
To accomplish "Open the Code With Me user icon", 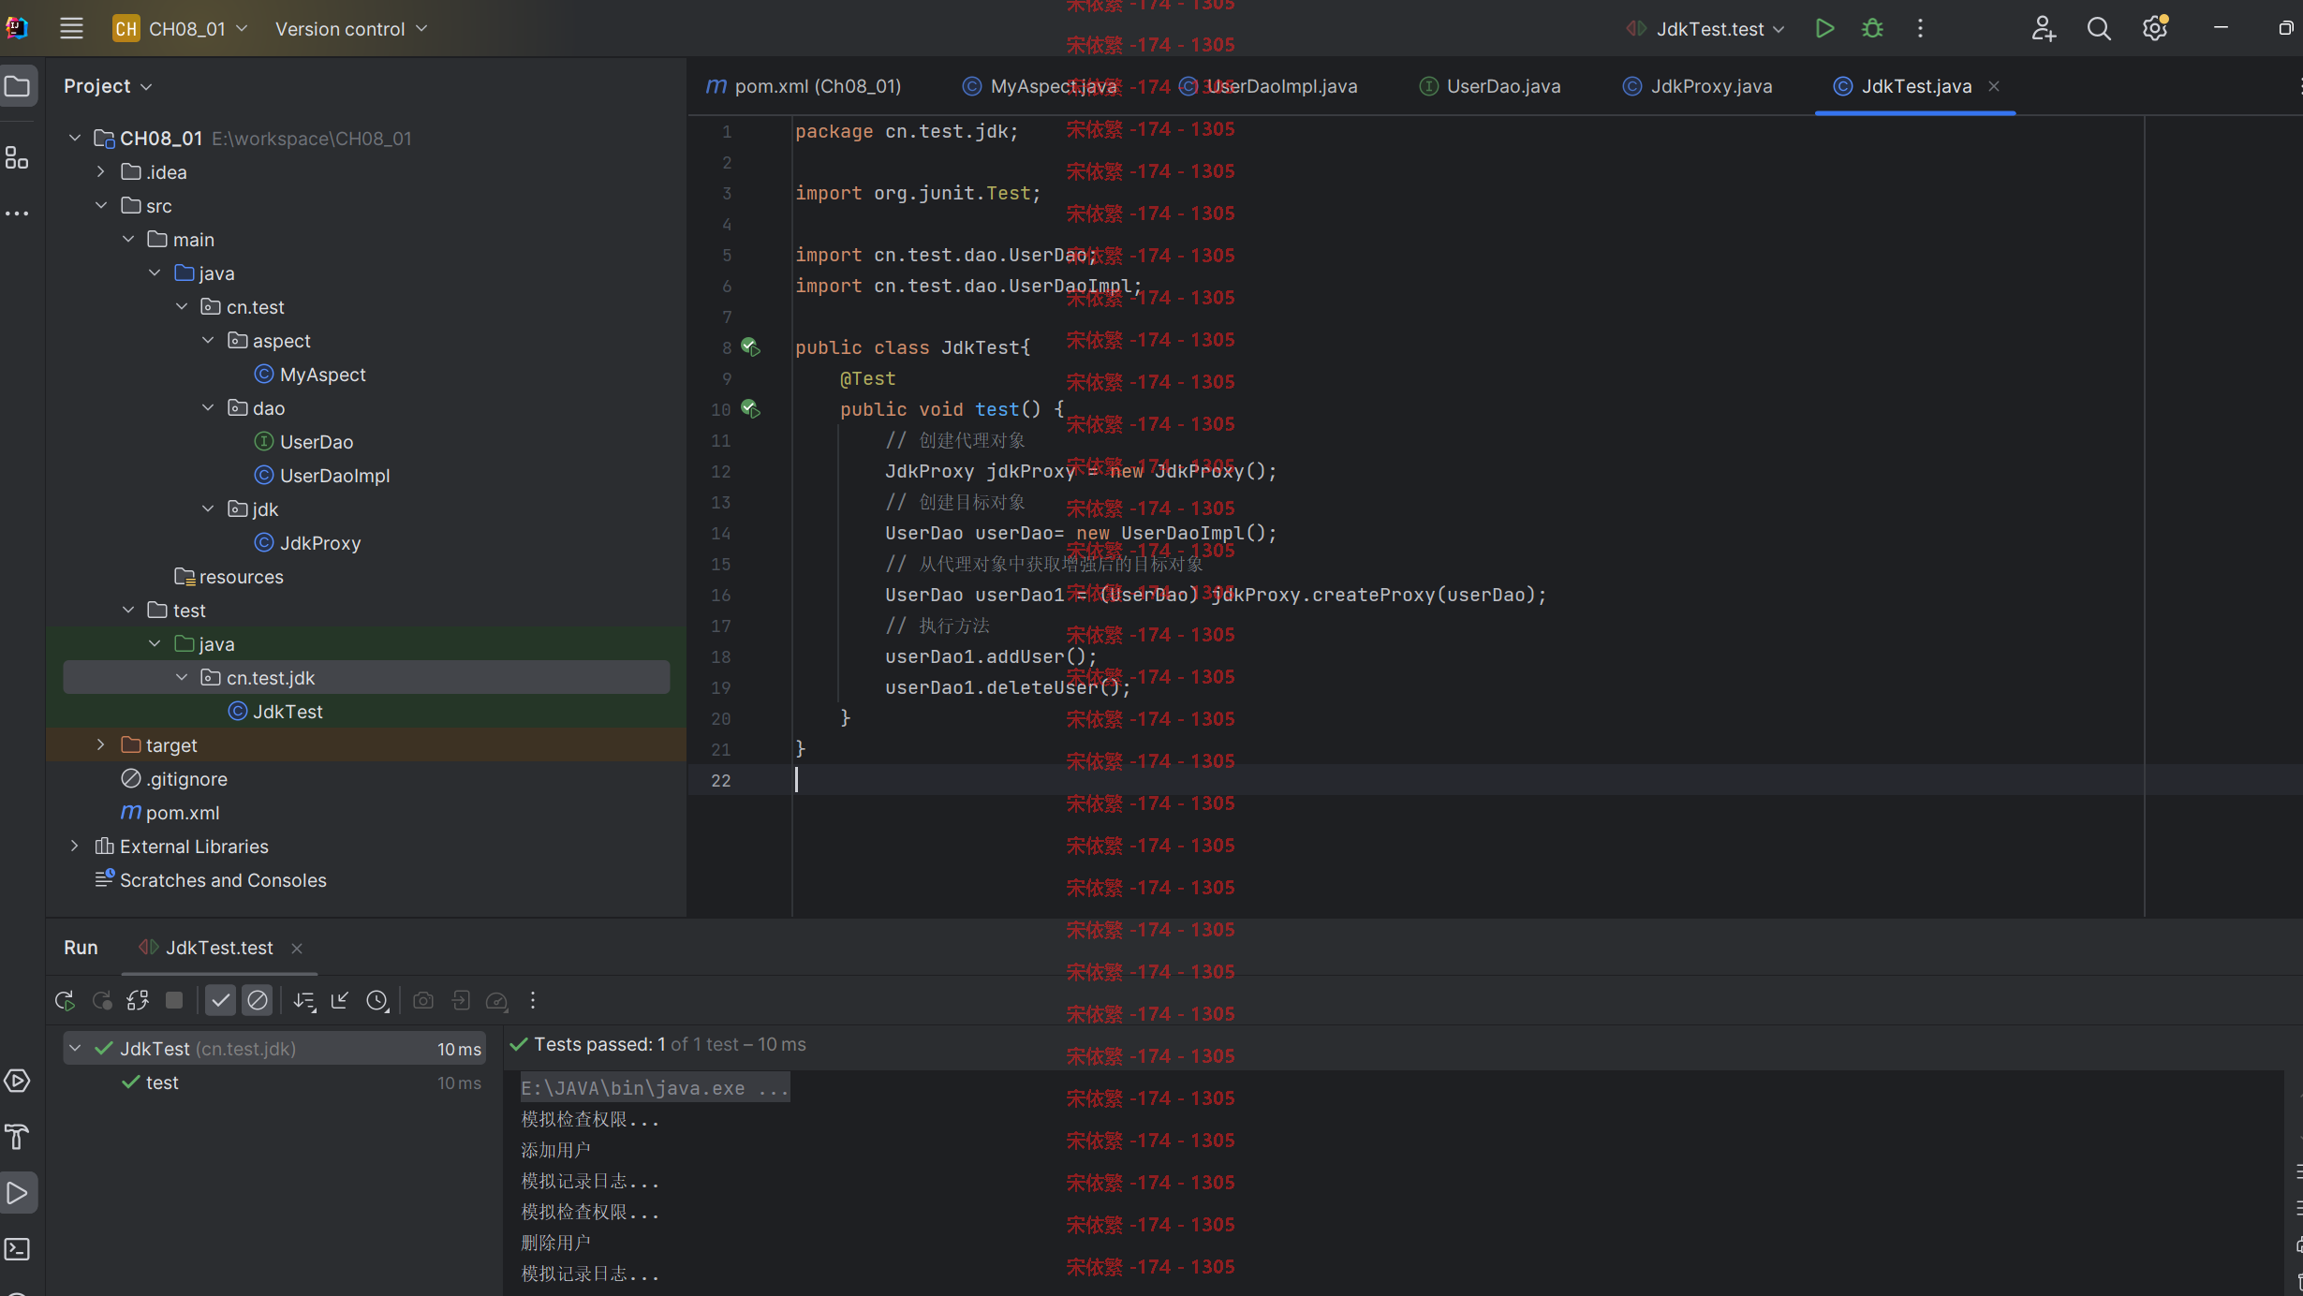I will (2043, 29).
